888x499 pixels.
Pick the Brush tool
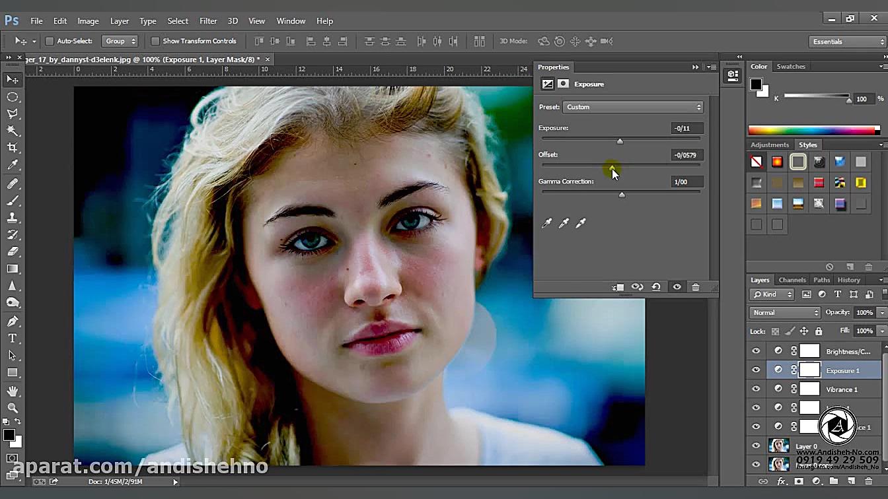pos(13,200)
